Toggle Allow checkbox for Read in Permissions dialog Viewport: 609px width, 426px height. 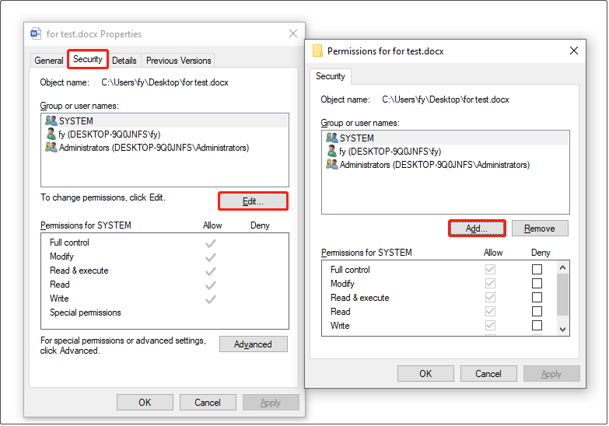point(490,312)
